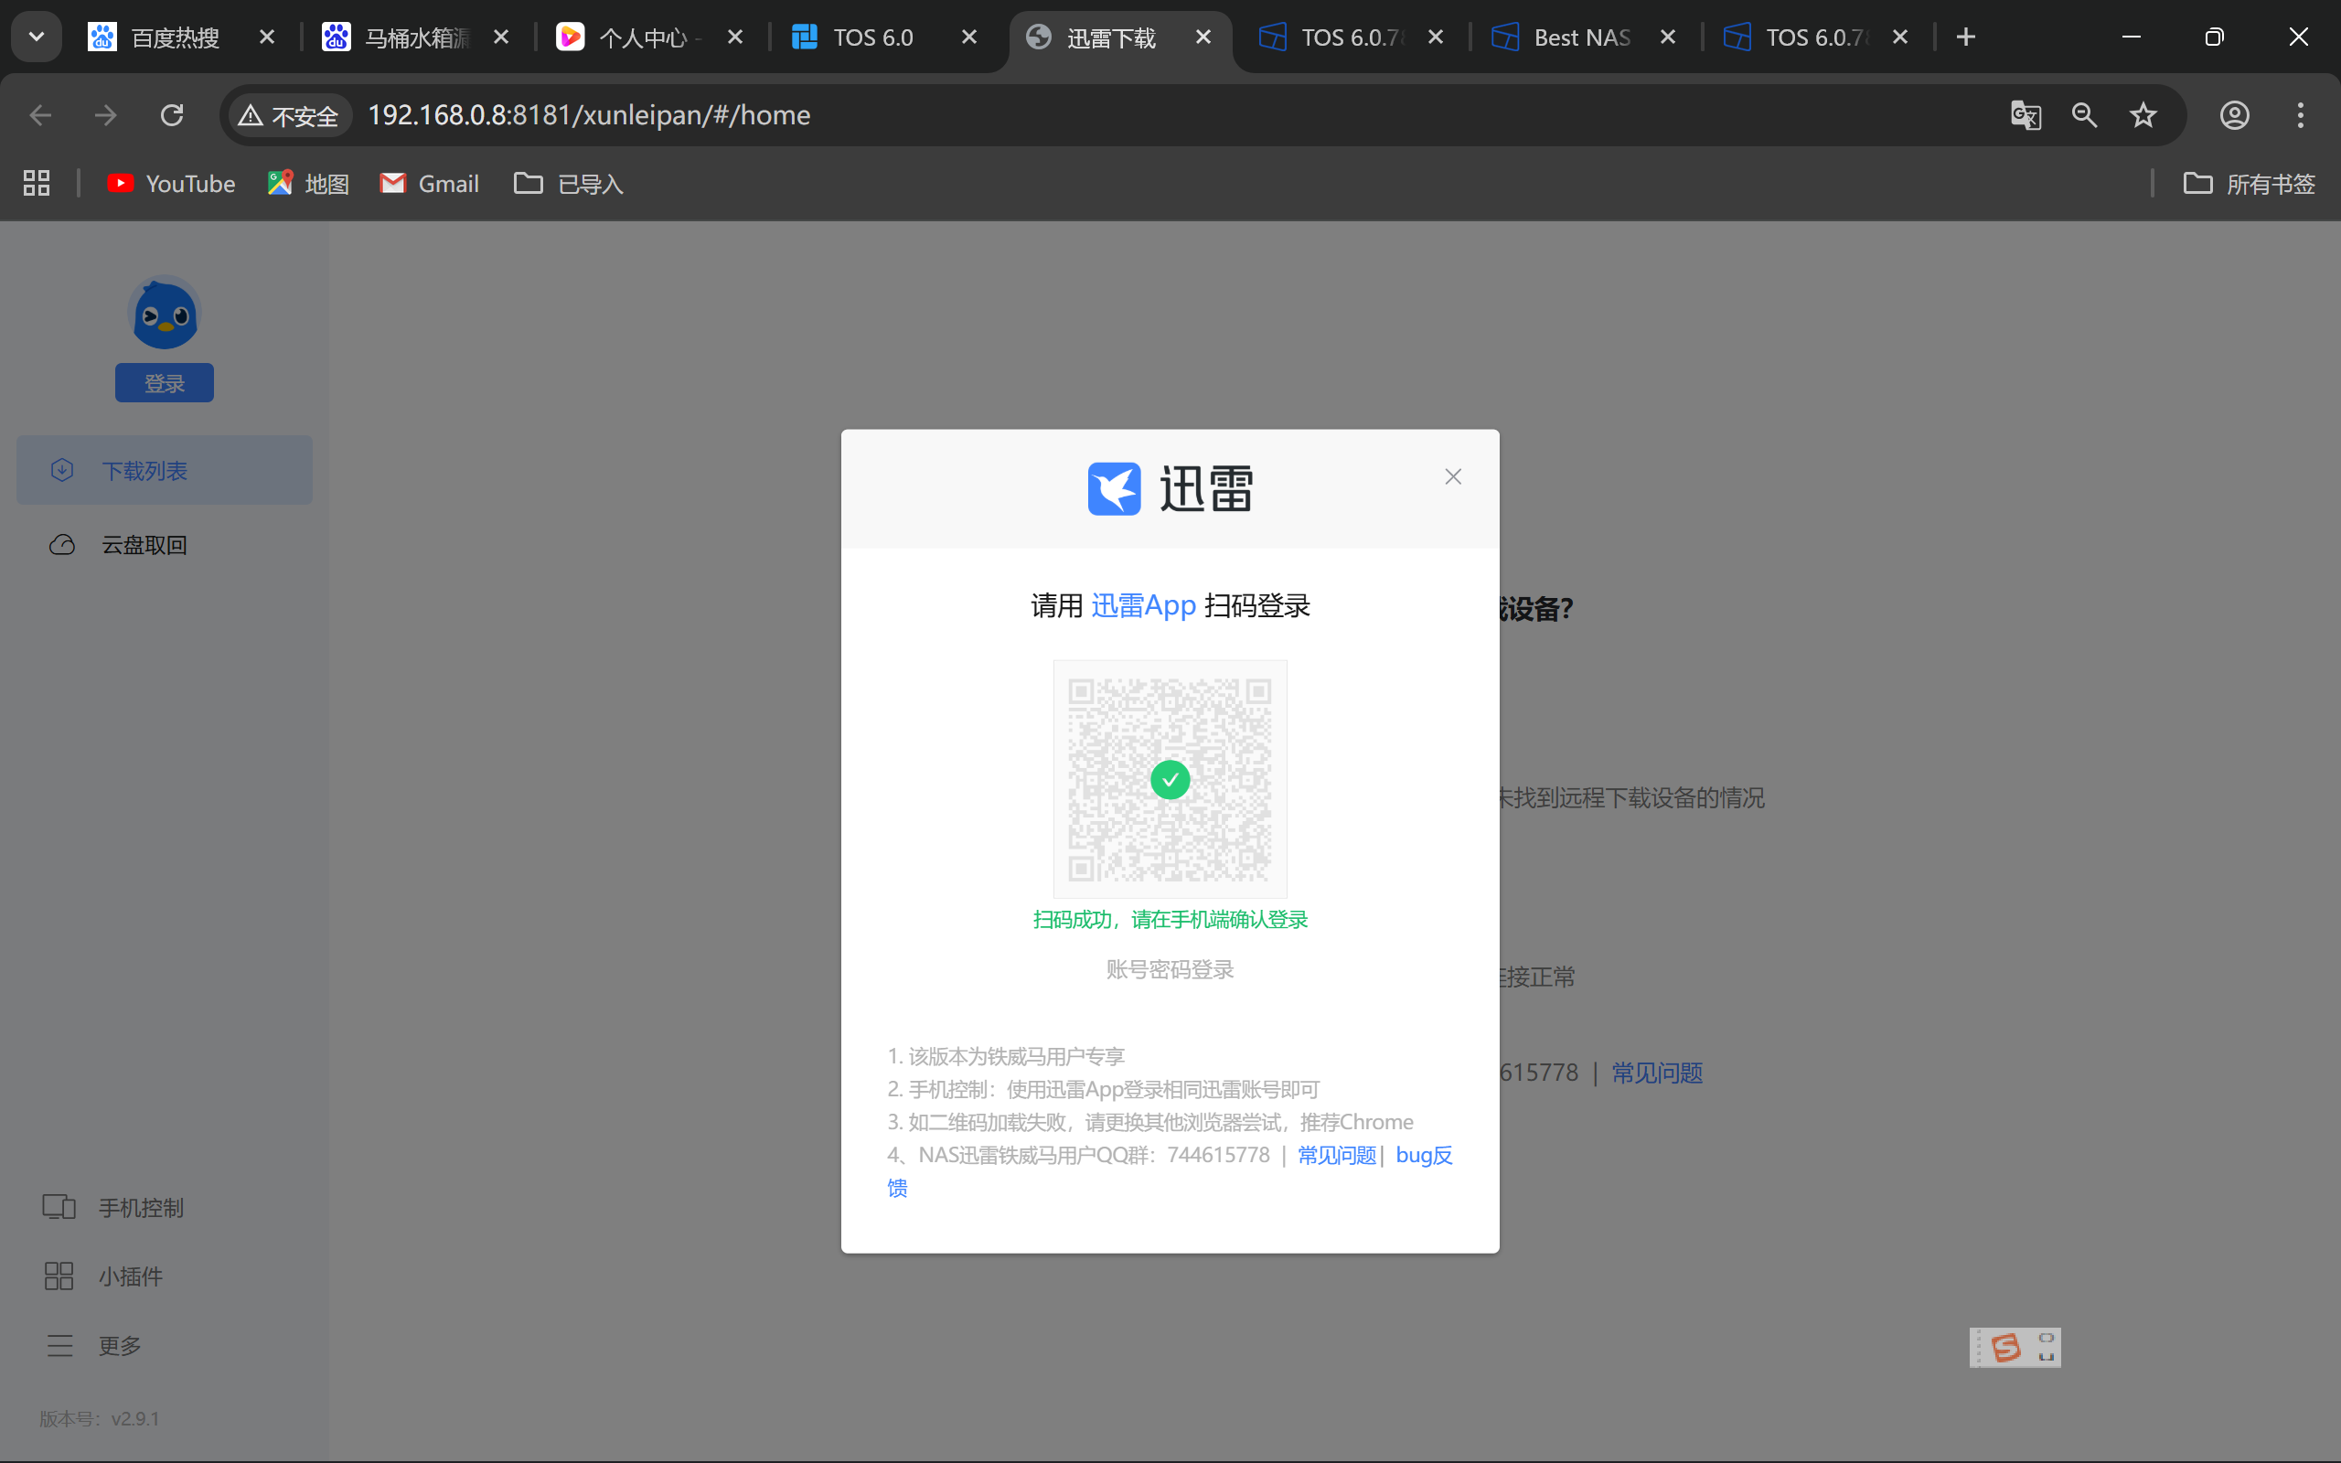
Task: Click Chrome translate page icon
Action: coord(2026,115)
